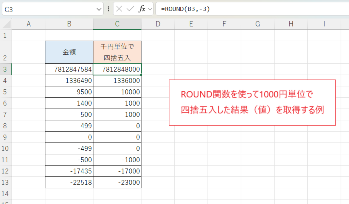The height and width of the screenshot is (204, 349).
Task: Select cell containing -23000
Action: pos(117,182)
